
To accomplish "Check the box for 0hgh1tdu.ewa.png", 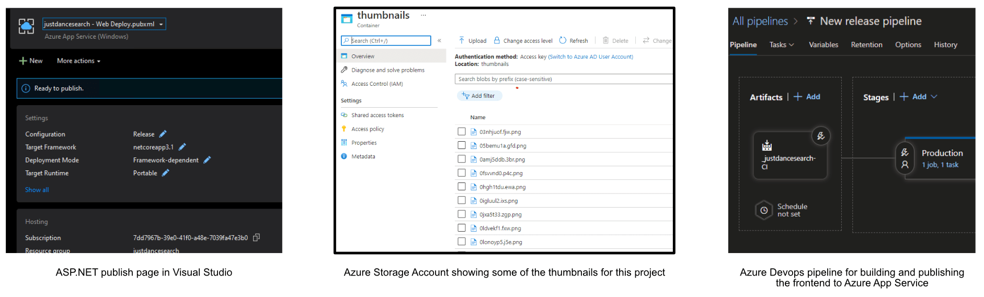I will click(x=461, y=186).
